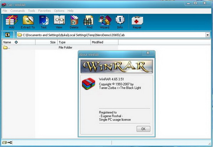Click the 'WinRAR 4.65 3.51' version text
The width and height of the screenshot is (213, 147).
111,79
